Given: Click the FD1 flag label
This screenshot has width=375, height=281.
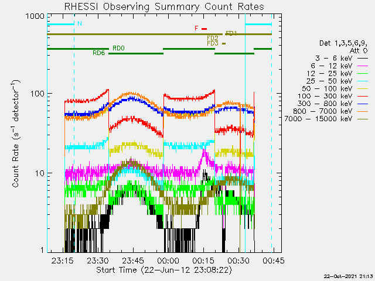Looking at the screenshot, I should [x=231, y=33].
